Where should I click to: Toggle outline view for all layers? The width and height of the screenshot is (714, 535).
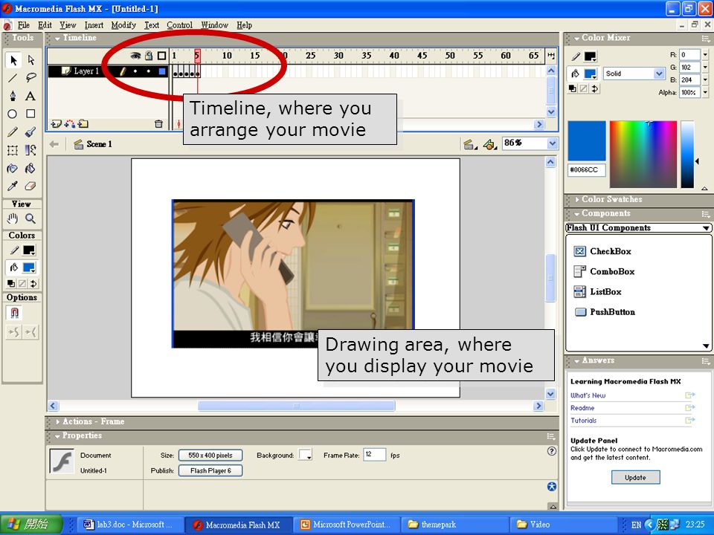point(161,56)
